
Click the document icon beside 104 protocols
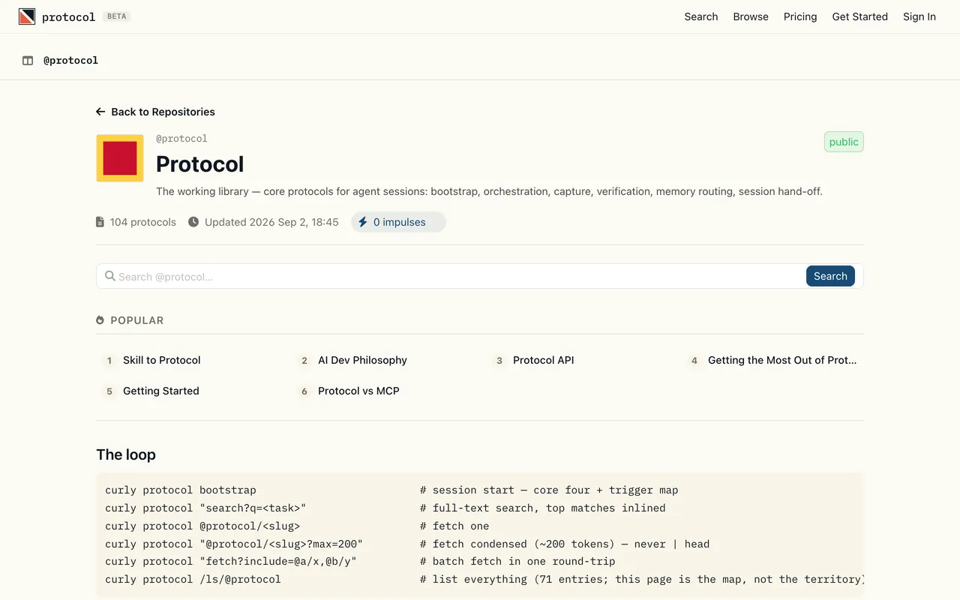click(100, 222)
